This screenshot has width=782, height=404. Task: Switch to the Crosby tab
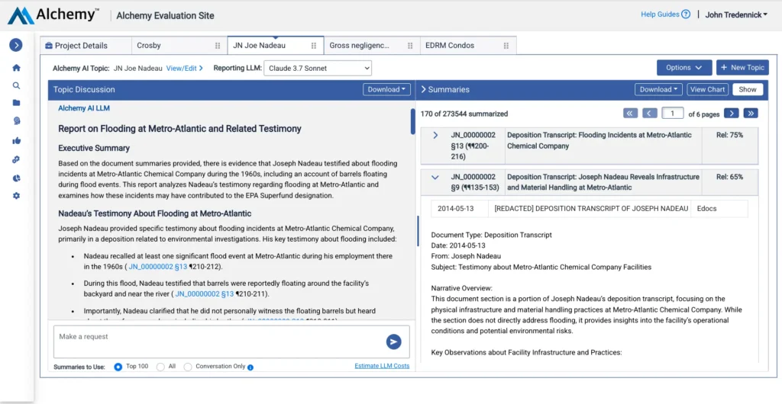pyautogui.click(x=149, y=46)
